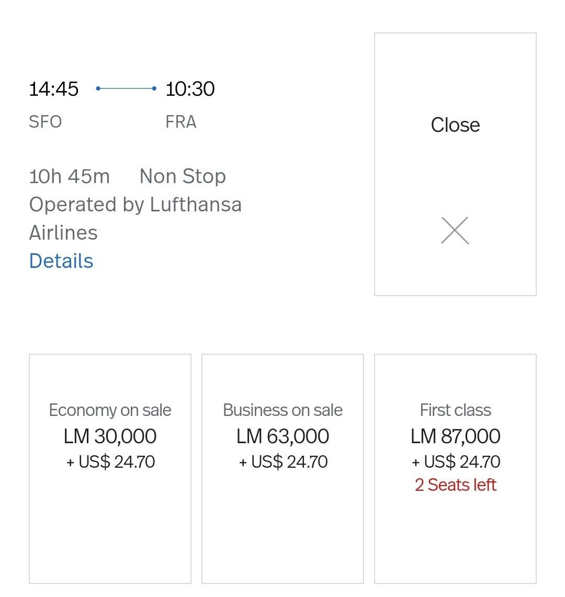
Task: Select the SFO origin airport code
Action: [x=46, y=122]
